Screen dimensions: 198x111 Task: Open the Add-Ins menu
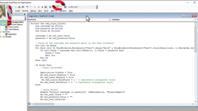coord(54,11)
